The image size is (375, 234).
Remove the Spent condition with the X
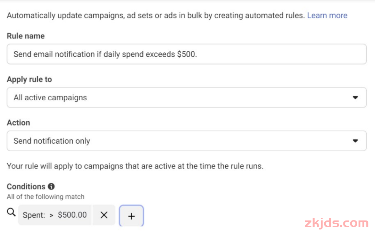pos(104,215)
